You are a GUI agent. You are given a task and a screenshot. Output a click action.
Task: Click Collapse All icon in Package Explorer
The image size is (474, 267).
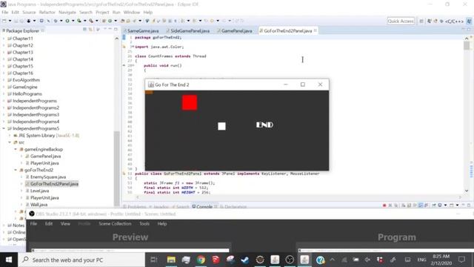pyautogui.click(x=84, y=30)
